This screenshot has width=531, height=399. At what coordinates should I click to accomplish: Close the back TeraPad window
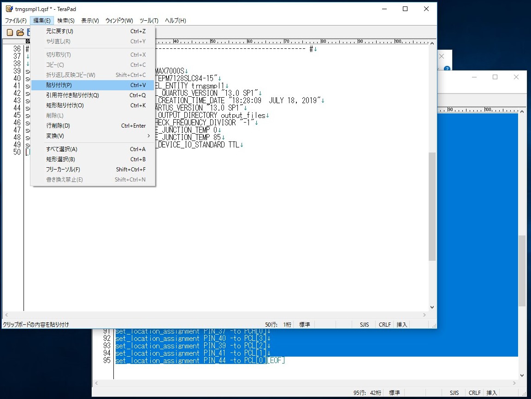point(516,77)
